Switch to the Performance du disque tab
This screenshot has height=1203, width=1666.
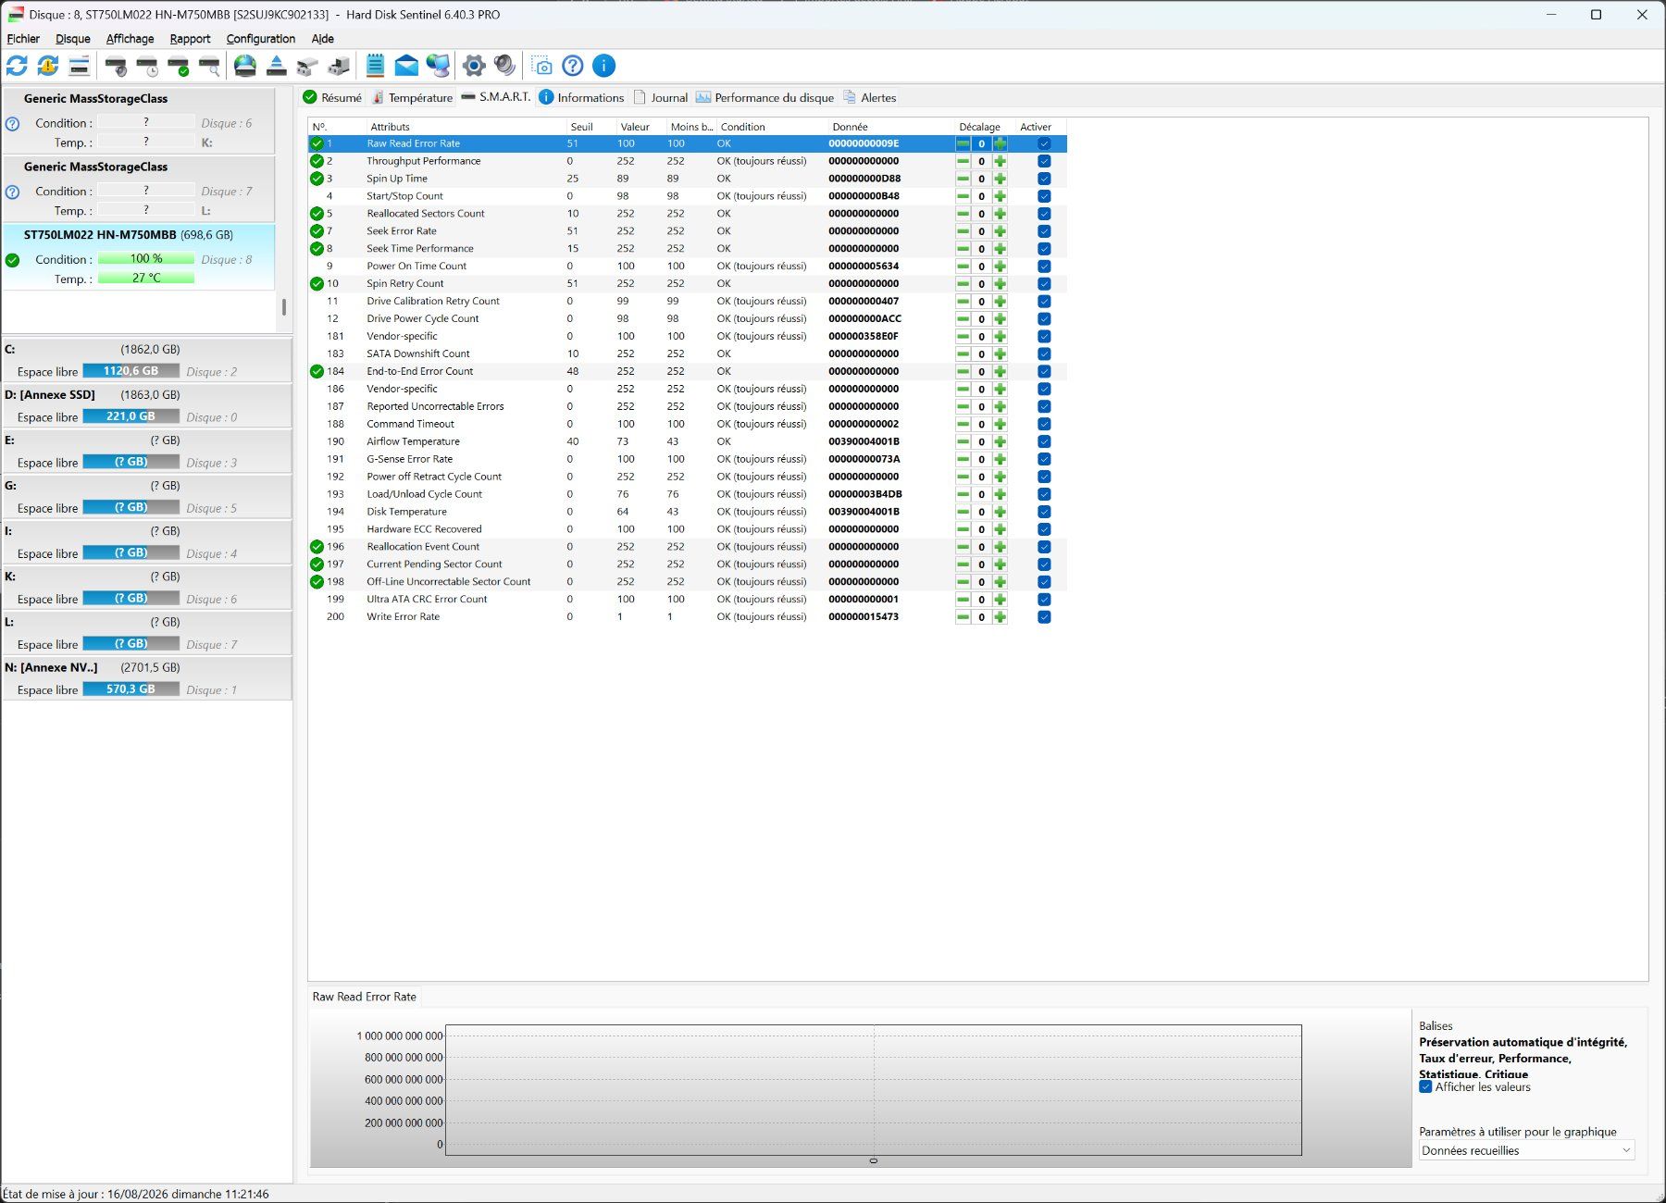pos(765,97)
